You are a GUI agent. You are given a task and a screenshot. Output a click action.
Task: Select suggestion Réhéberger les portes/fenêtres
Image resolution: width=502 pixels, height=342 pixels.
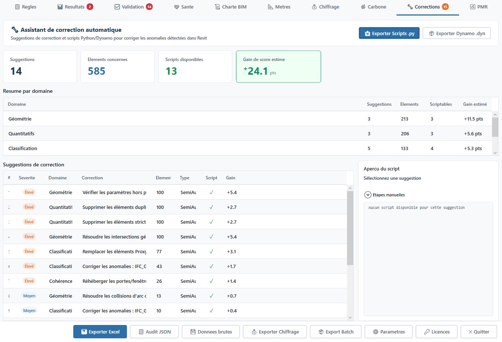(x=175, y=281)
